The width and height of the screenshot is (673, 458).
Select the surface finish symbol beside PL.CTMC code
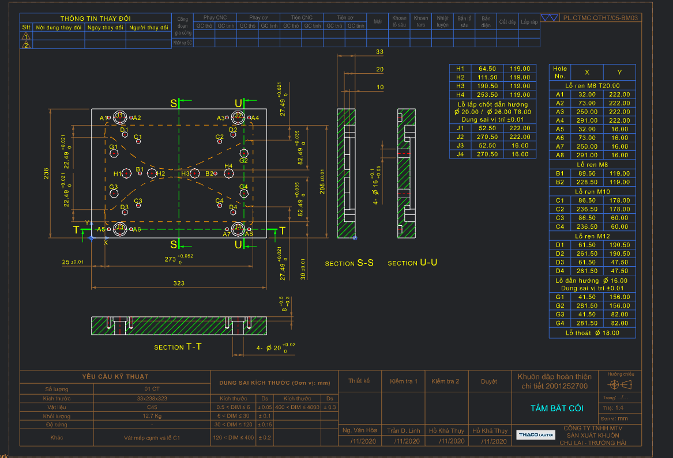(x=550, y=18)
